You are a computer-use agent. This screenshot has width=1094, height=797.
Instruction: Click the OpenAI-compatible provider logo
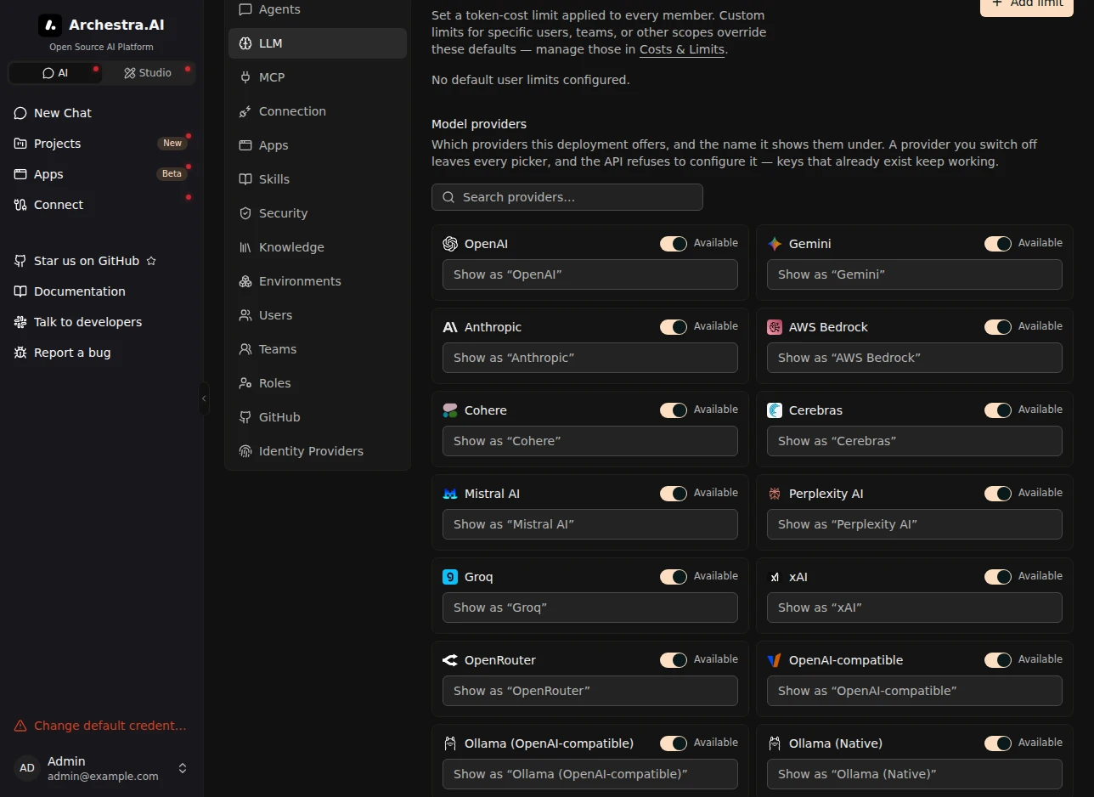(775, 660)
